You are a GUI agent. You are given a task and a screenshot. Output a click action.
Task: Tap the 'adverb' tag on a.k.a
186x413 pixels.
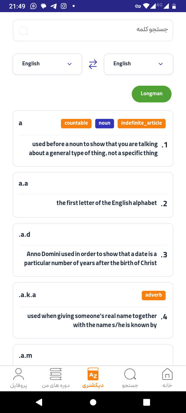[154, 295]
